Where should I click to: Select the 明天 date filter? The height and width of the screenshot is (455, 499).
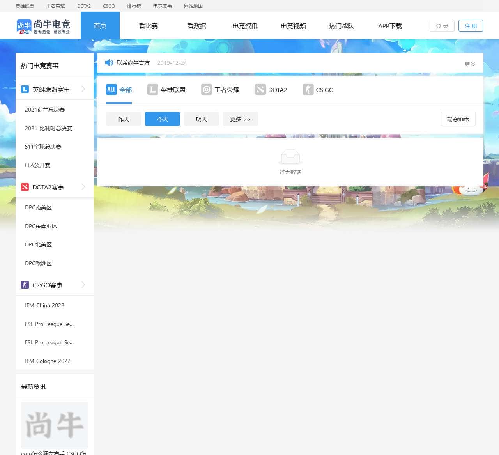click(202, 119)
